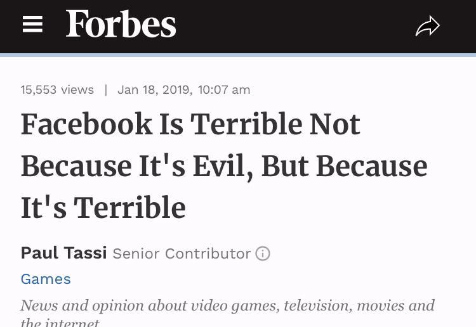Click the separator between views and date
Screen dimensions: 476x327
click(105, 90)
